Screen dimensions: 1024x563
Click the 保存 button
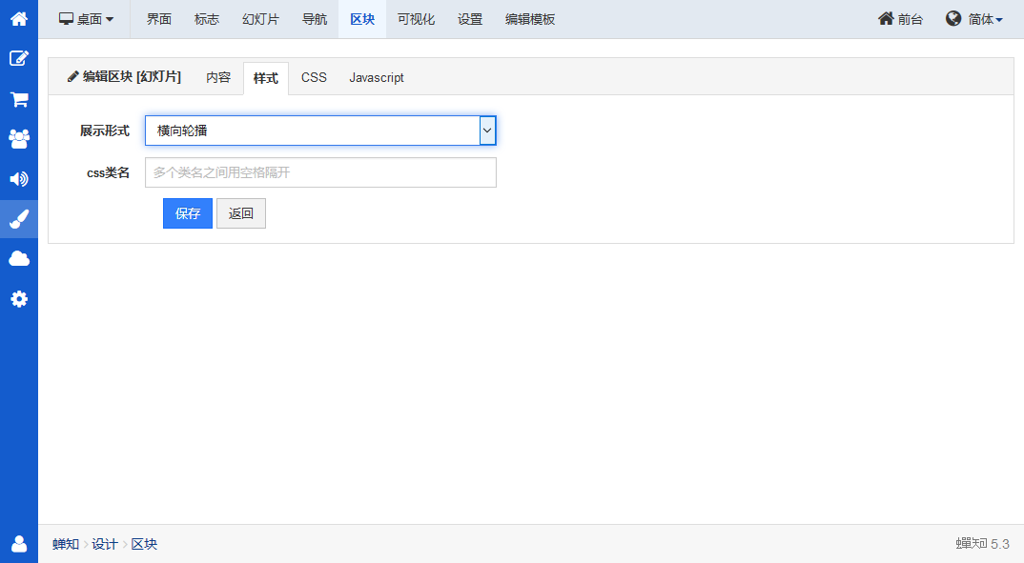pos(187,213)
